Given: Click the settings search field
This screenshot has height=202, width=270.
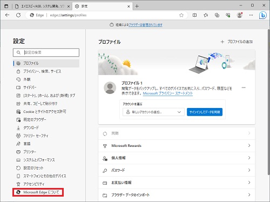Looking at the screenshot, I should click(x=46, y=52).
